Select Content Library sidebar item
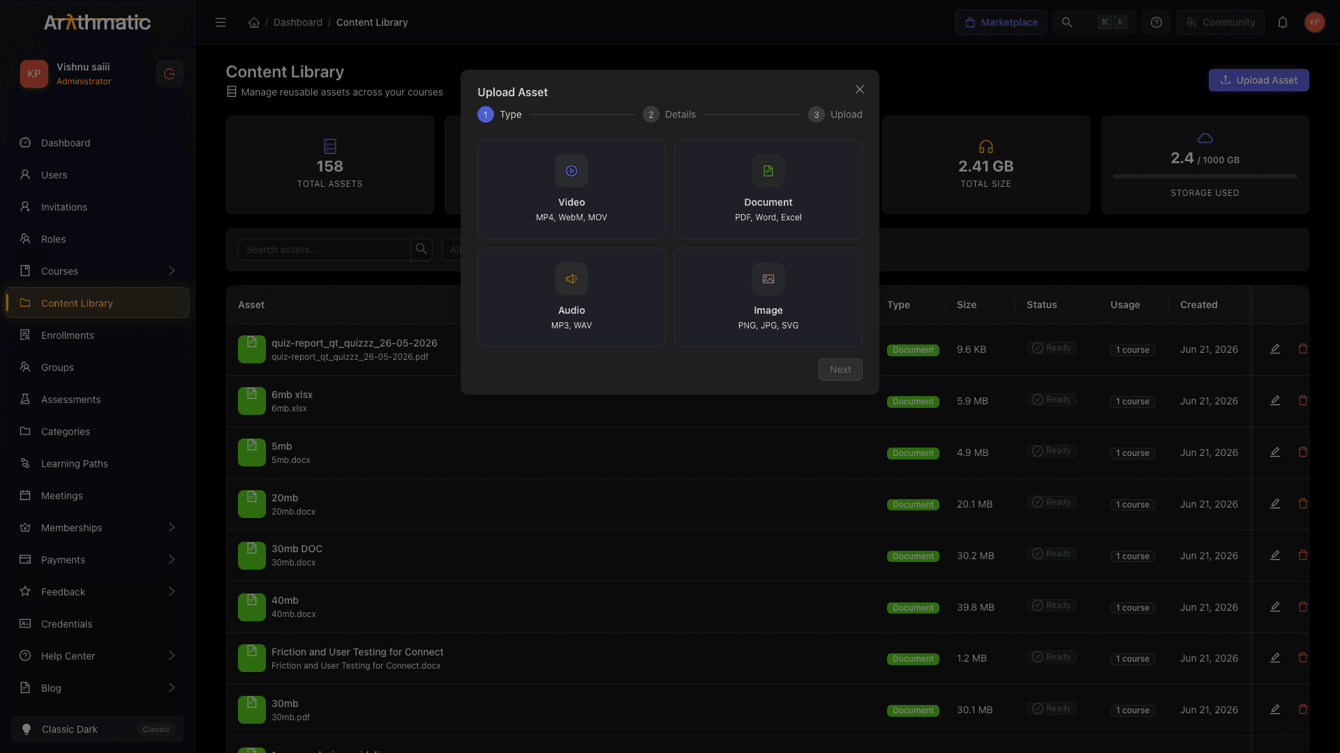This screenshot has height=753, width=1340. coord(97,303)
